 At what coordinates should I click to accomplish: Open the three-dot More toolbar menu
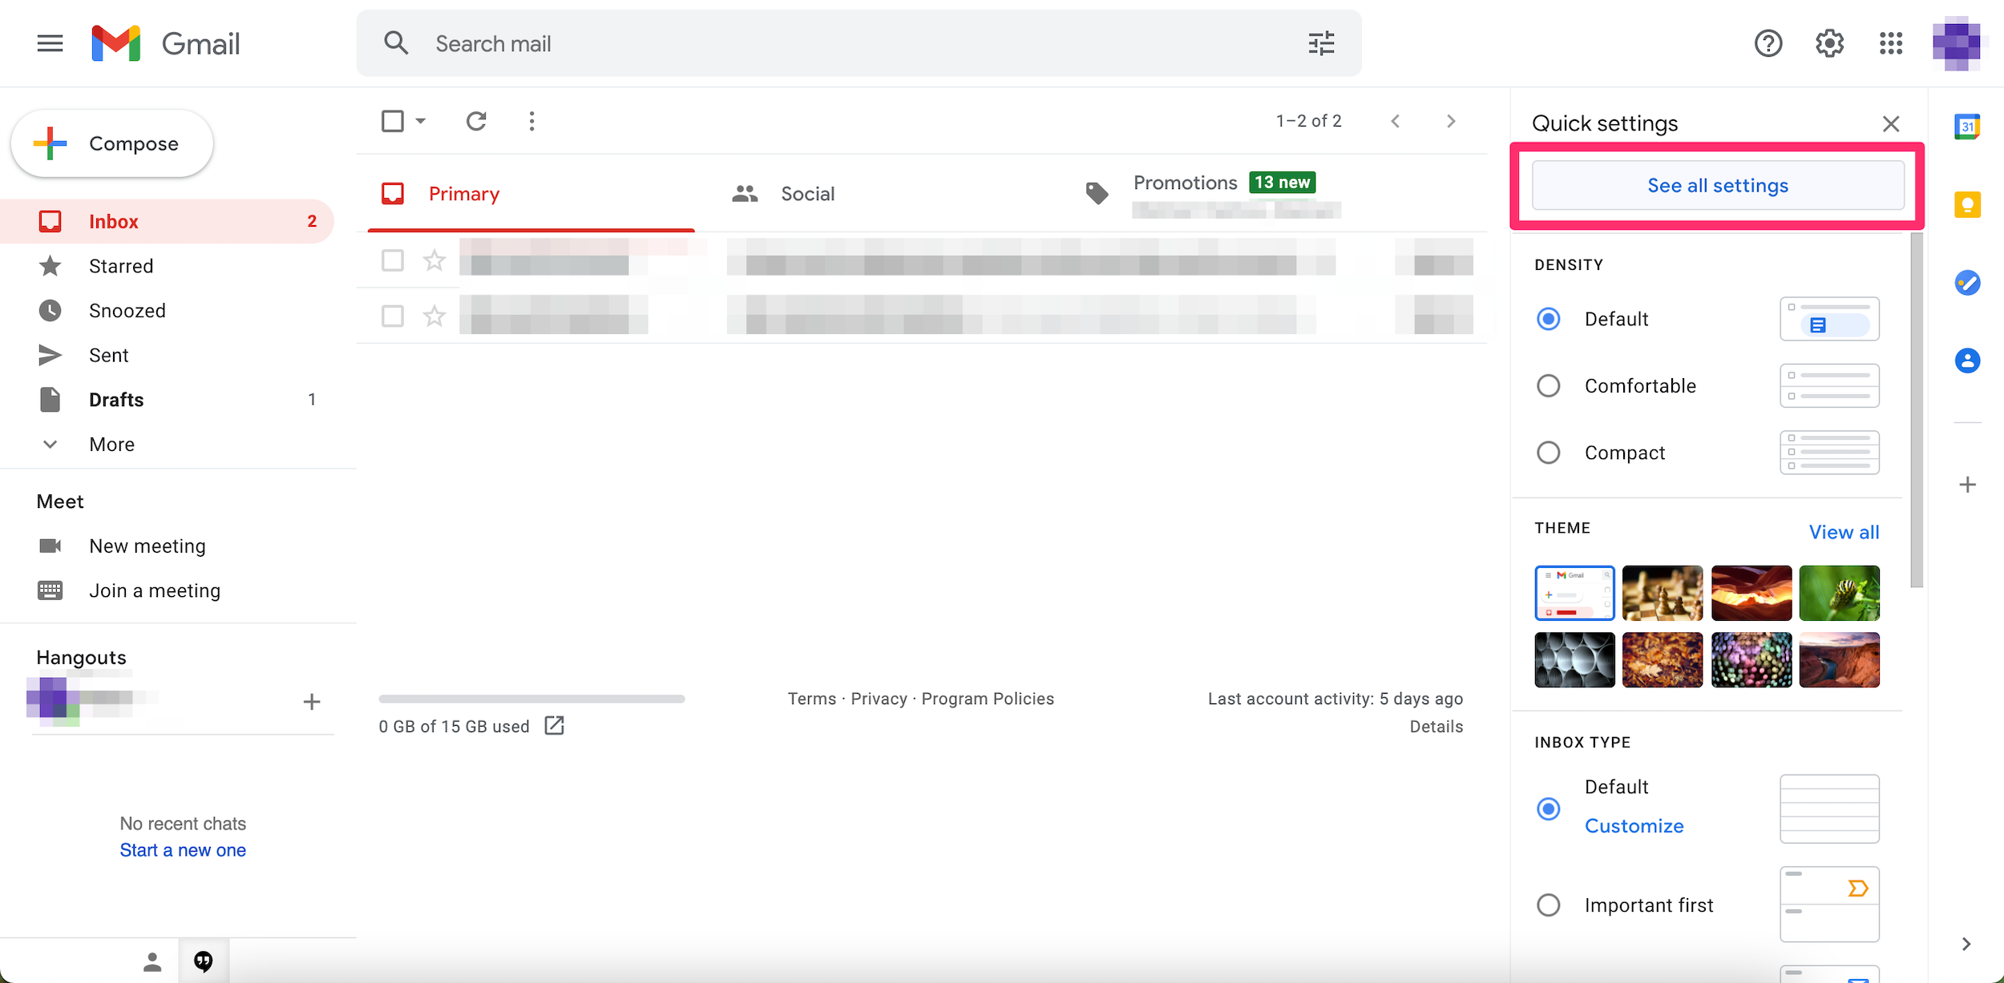[x=531, y=121]
